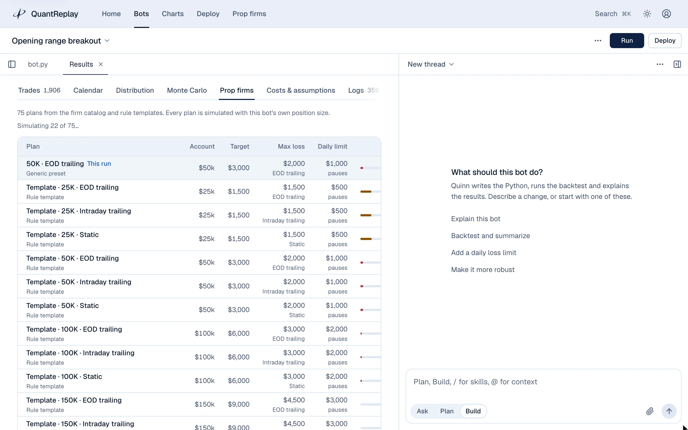Select Plan mode in the chat box
This screenshot has height=430, width=688.
coord(447,411)
